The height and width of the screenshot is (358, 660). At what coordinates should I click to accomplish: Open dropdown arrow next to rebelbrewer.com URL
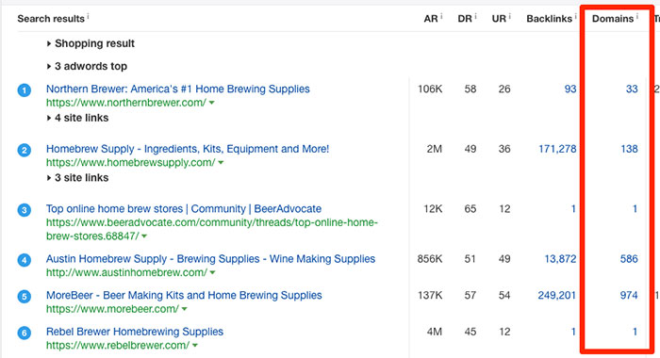pyautogui.click(x=195, y=346)
